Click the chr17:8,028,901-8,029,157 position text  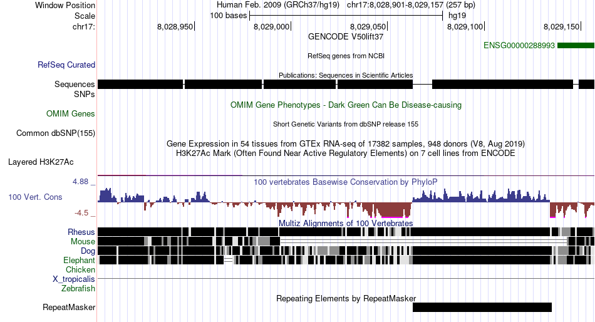point(411,5)
